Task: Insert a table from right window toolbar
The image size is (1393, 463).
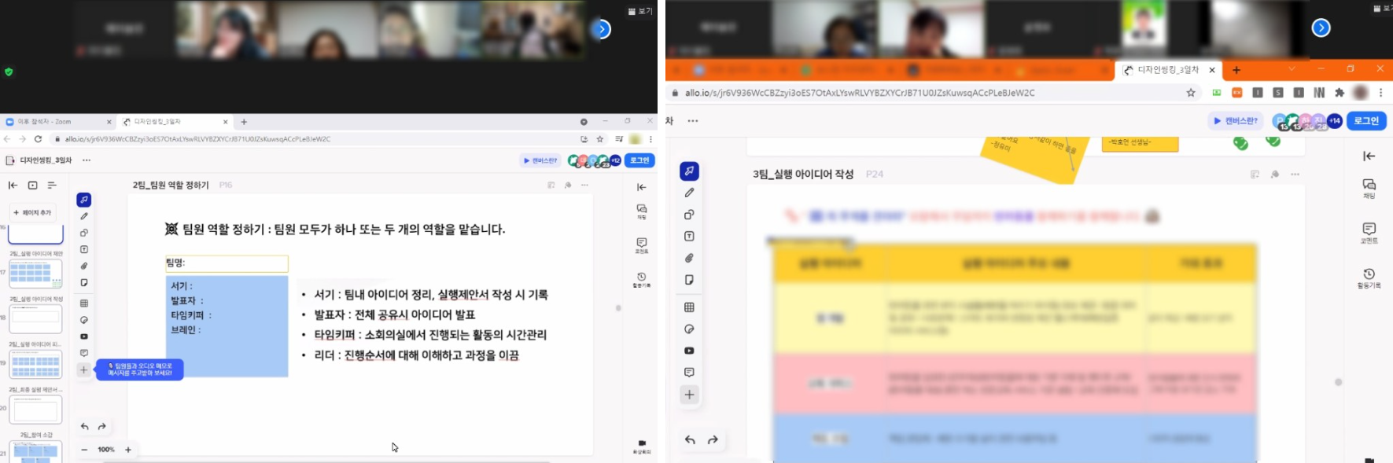Action: pyautogui.click(x=689, y=307)
